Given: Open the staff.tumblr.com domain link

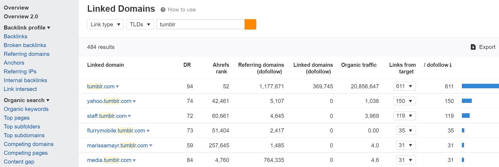Looking at the screenshot, I should 107,116.
